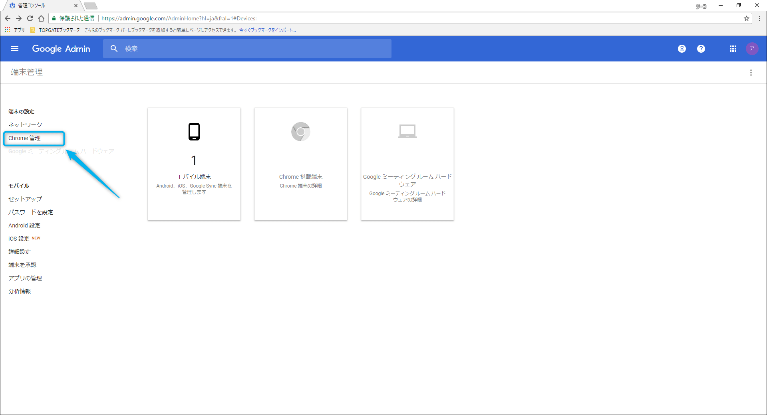Image resolution: width=767 pixels, height=415 pixels.
Task: Click the 端末管理 page heading
Action: pyautogui.click(x=27, y=72)
